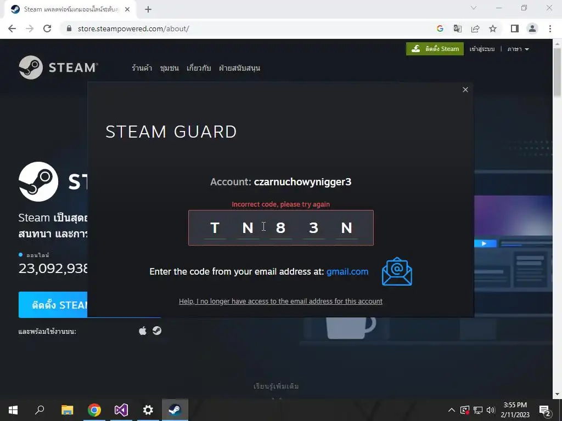This screenshot has height=421, width=562.
Task: Open the tab search chevron
Action: coord(474,8)
